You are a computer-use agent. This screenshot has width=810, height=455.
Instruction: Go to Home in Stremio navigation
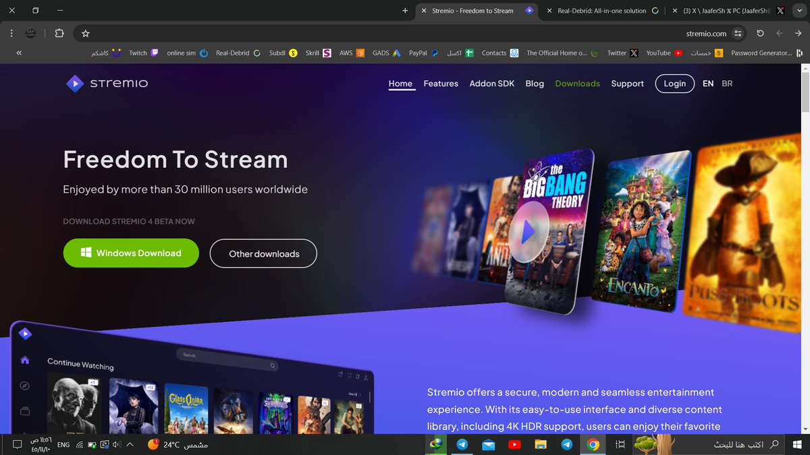[x=400, y=84]
